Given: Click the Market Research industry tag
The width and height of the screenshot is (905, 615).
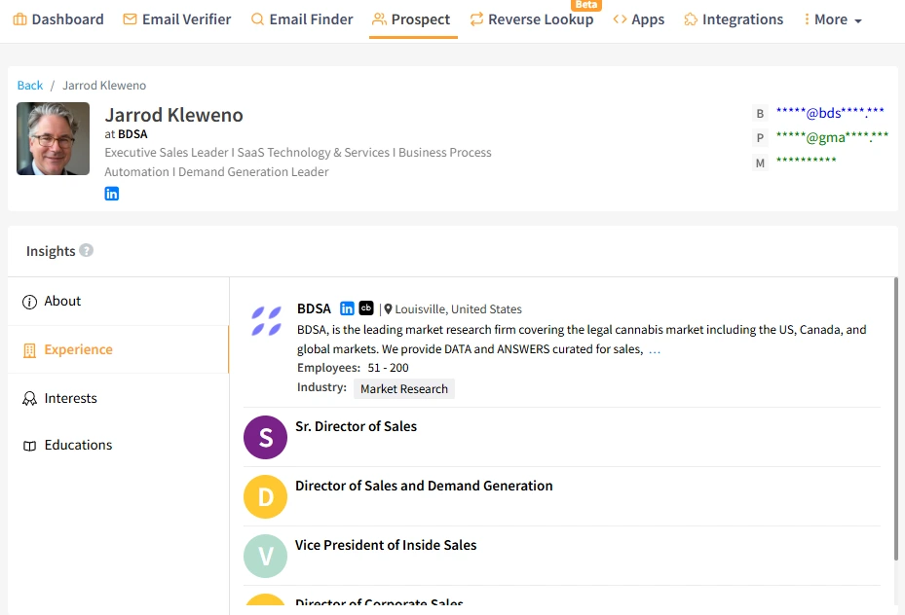Looking at the screenshot, I should pyautogui.click(x=404, y=388).
